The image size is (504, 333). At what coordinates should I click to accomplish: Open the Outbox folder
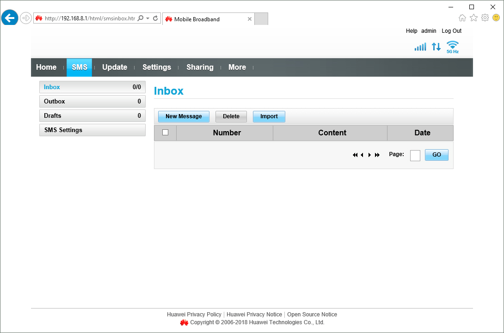coord(92,102)
